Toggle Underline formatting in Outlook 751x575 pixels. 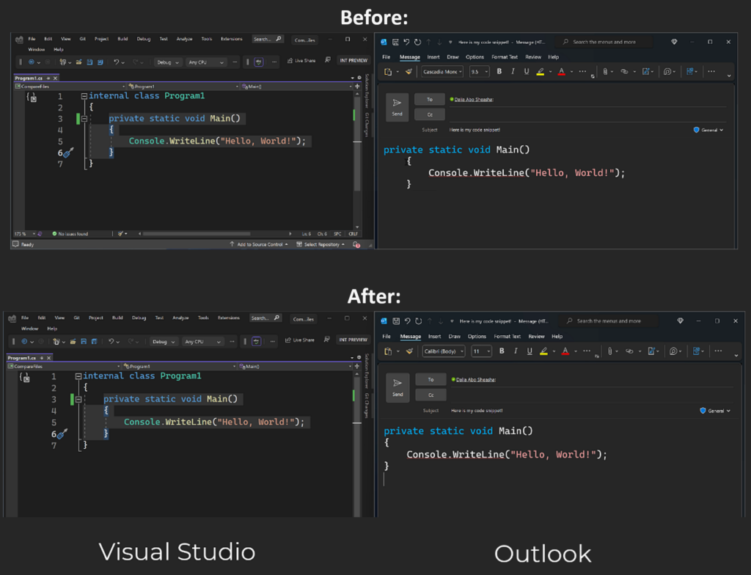pyautogui.click(x=525, y=71)
